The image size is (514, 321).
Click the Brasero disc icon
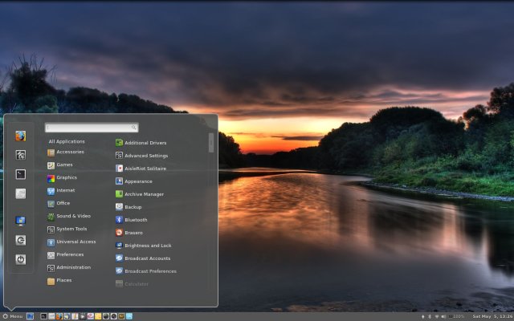click(120, 233)
